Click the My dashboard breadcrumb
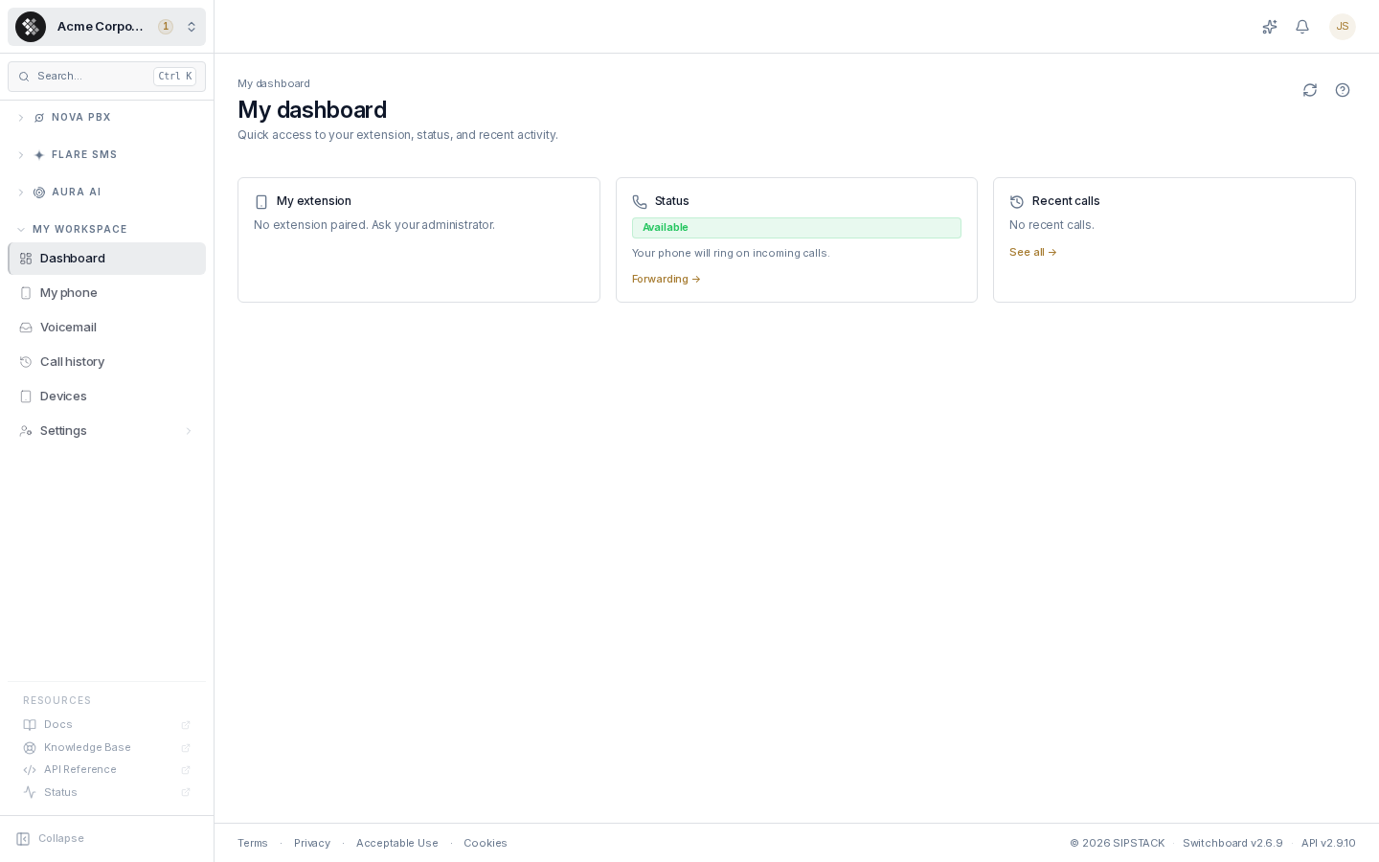The height and width of the screenshot is (862, 1379). pyautogui.click(x=274, y=84)
